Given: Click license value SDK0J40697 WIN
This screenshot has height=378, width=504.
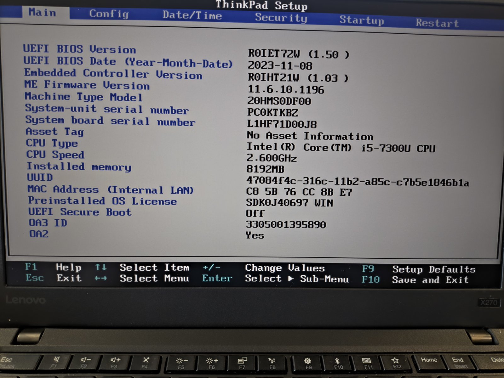Looking at the screenshot, I should 289,203.
